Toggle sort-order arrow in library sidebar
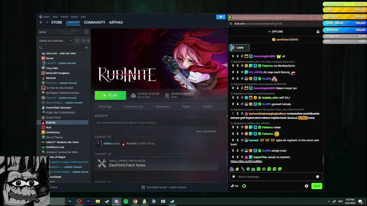This screenshot has height=206, width=367. click(x=77, y=41)
